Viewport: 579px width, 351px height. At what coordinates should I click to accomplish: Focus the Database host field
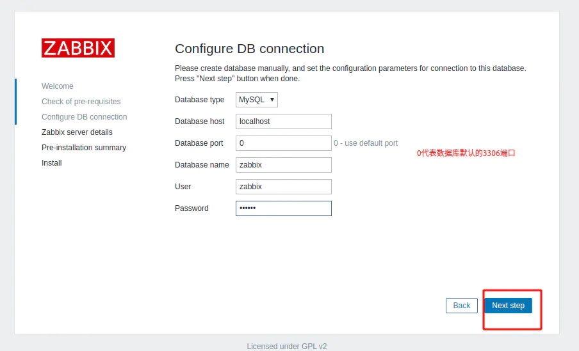coord(284,121)
